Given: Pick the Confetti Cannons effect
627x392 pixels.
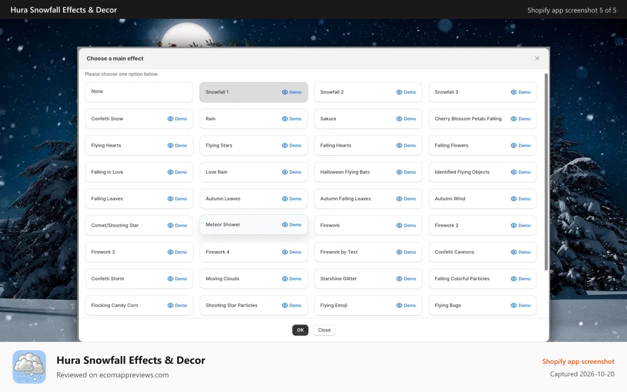Looking at the screenshot, I should coord(483,252).
